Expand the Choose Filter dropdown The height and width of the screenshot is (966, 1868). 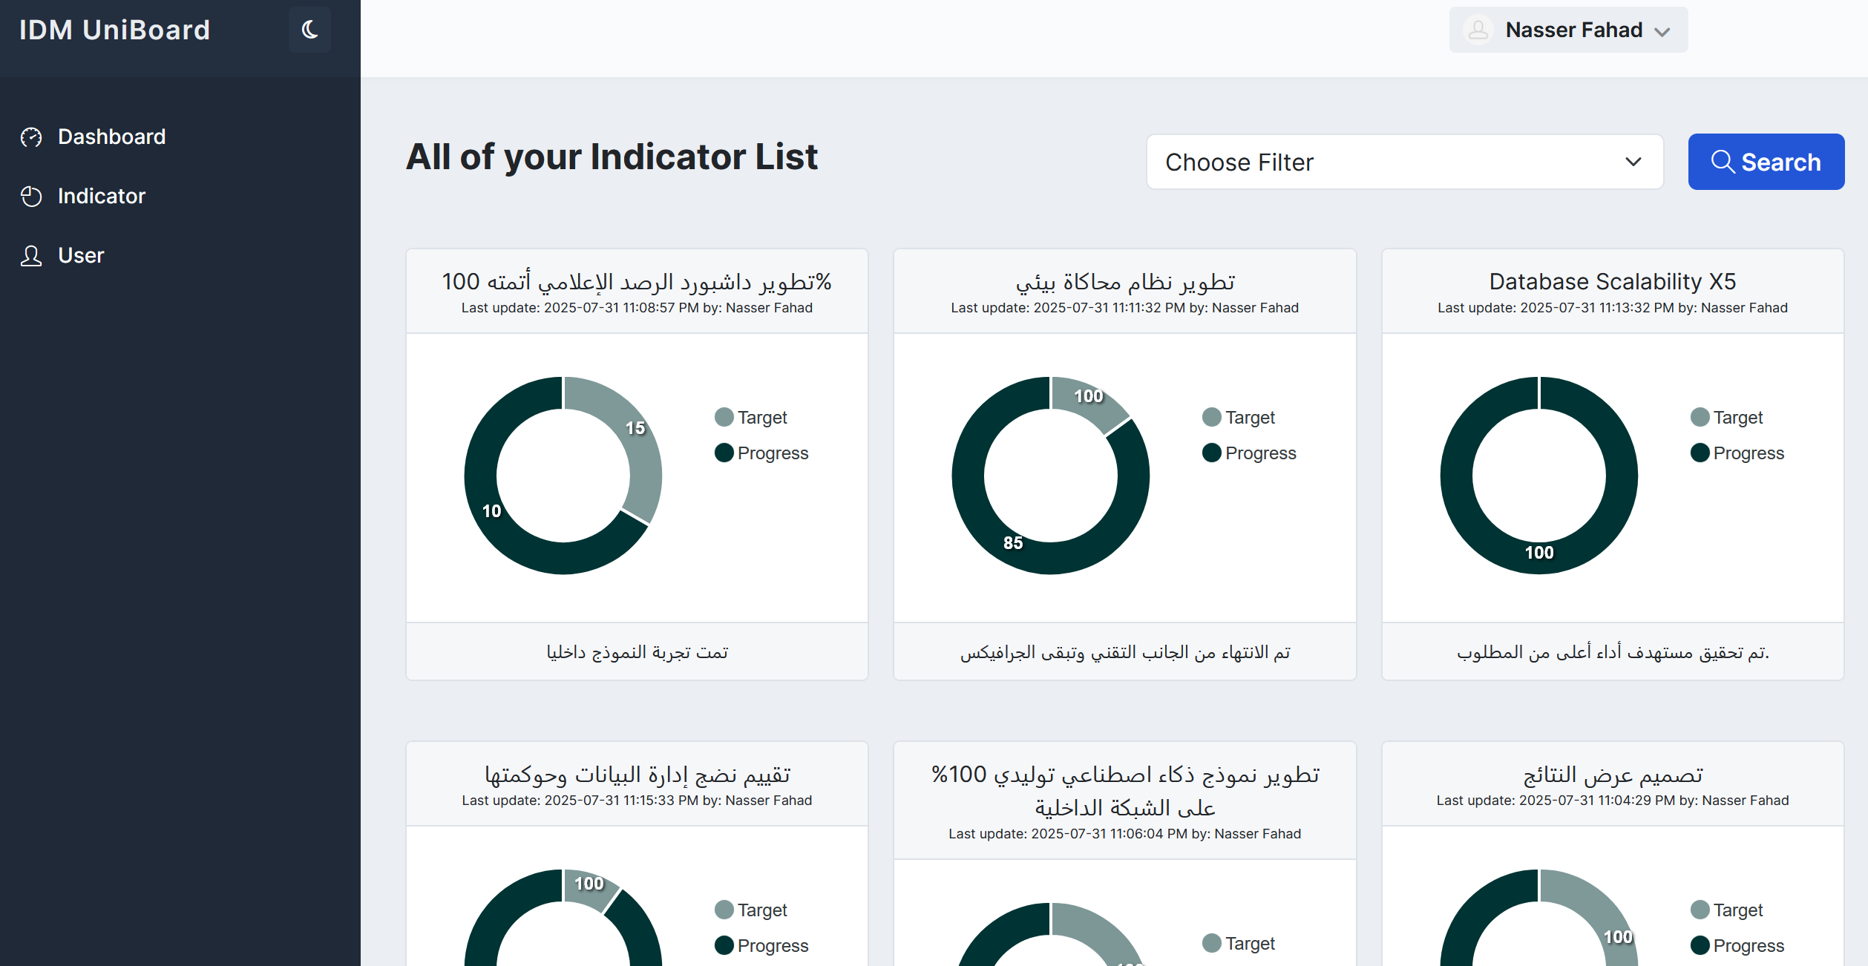click(1404, 162)
